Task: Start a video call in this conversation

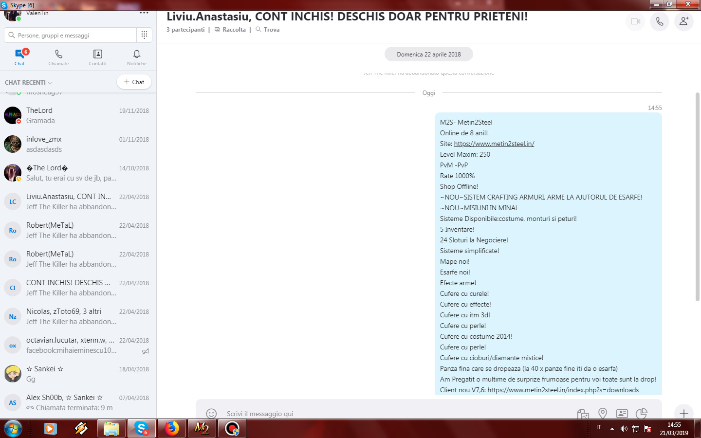Action: pyautogui.click(x=635, y=21)
